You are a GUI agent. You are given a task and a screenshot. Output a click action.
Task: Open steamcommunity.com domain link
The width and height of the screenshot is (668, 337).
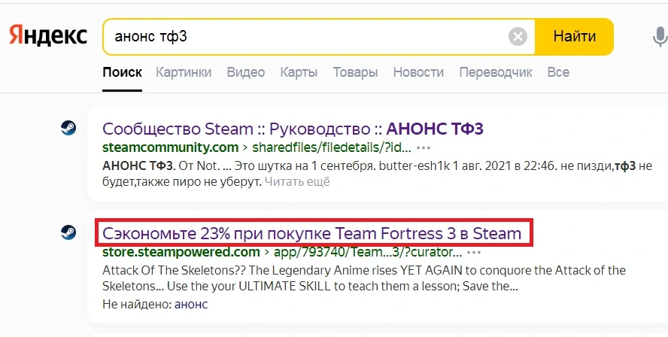171,148
